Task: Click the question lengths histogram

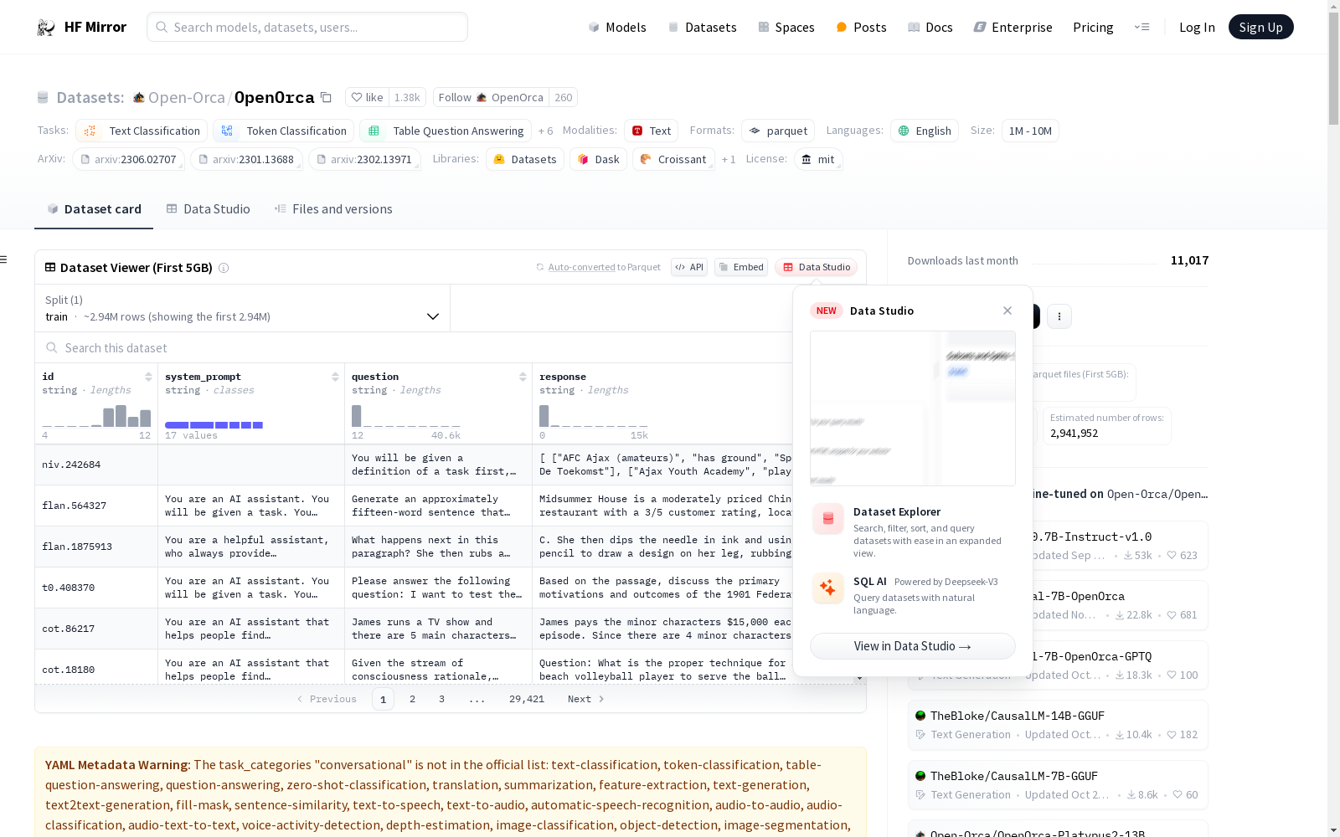Action: click(406, 416)
